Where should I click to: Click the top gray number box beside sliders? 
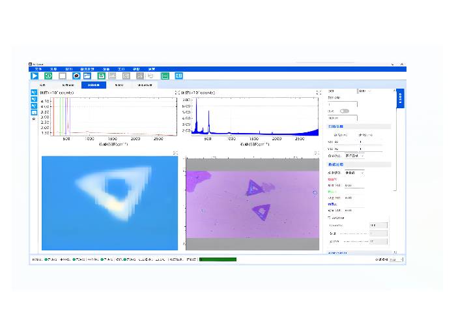378,226
